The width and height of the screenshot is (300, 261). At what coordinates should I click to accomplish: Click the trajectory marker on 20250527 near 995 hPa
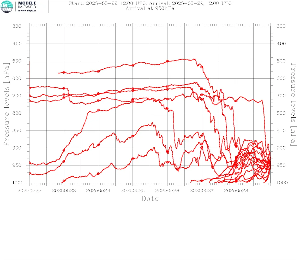202,181
